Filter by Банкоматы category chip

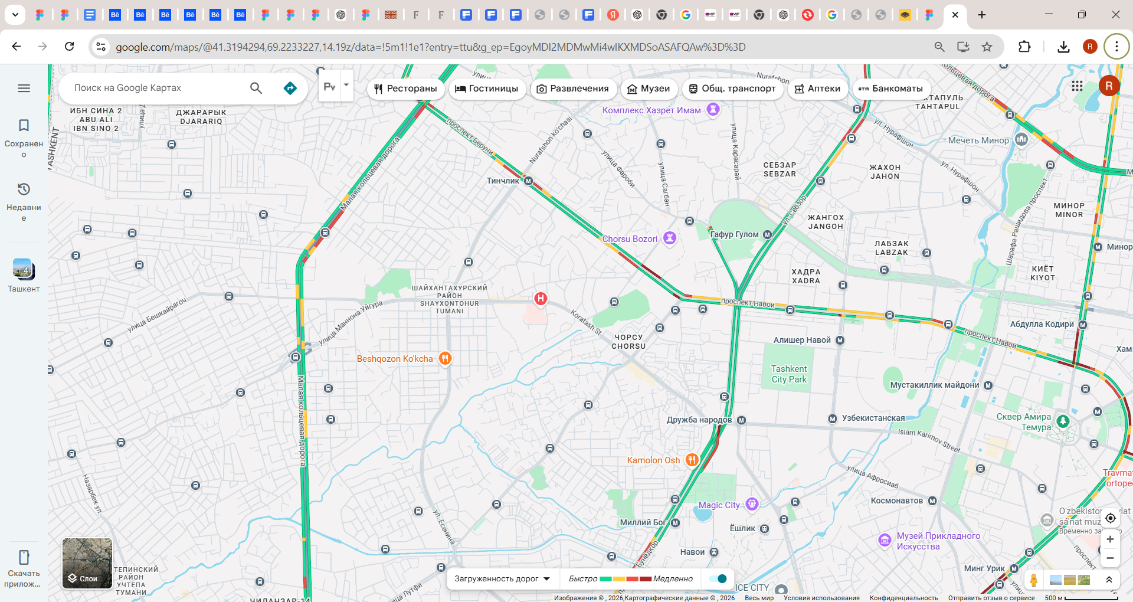point(890,89)
